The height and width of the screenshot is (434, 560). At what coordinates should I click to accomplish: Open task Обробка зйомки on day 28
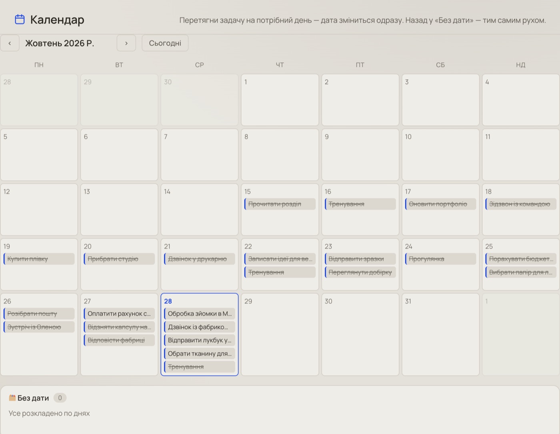point(200,314)
